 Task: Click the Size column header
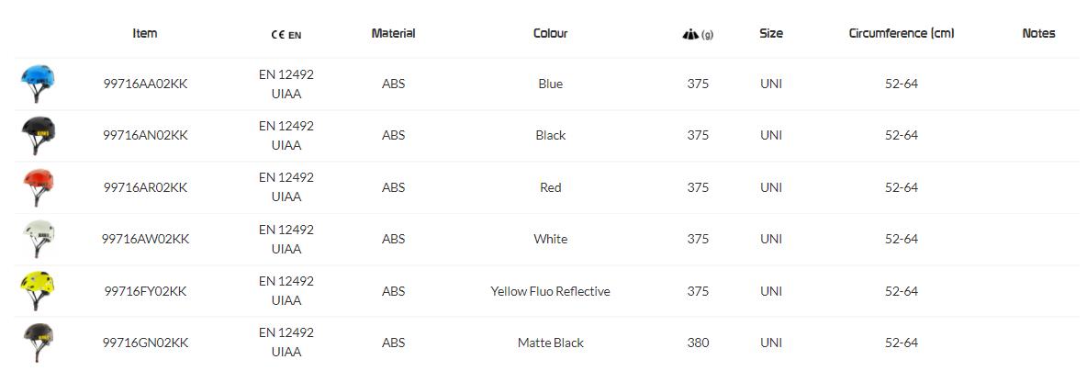[x=771, y=33]
